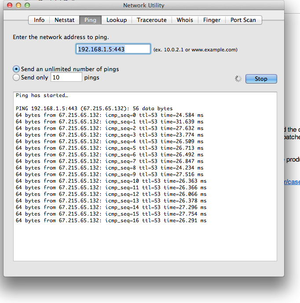Open the Traceroute tab
Viewport: 300px width, 303px height.
pyautogui.click(x=152, y=20)
